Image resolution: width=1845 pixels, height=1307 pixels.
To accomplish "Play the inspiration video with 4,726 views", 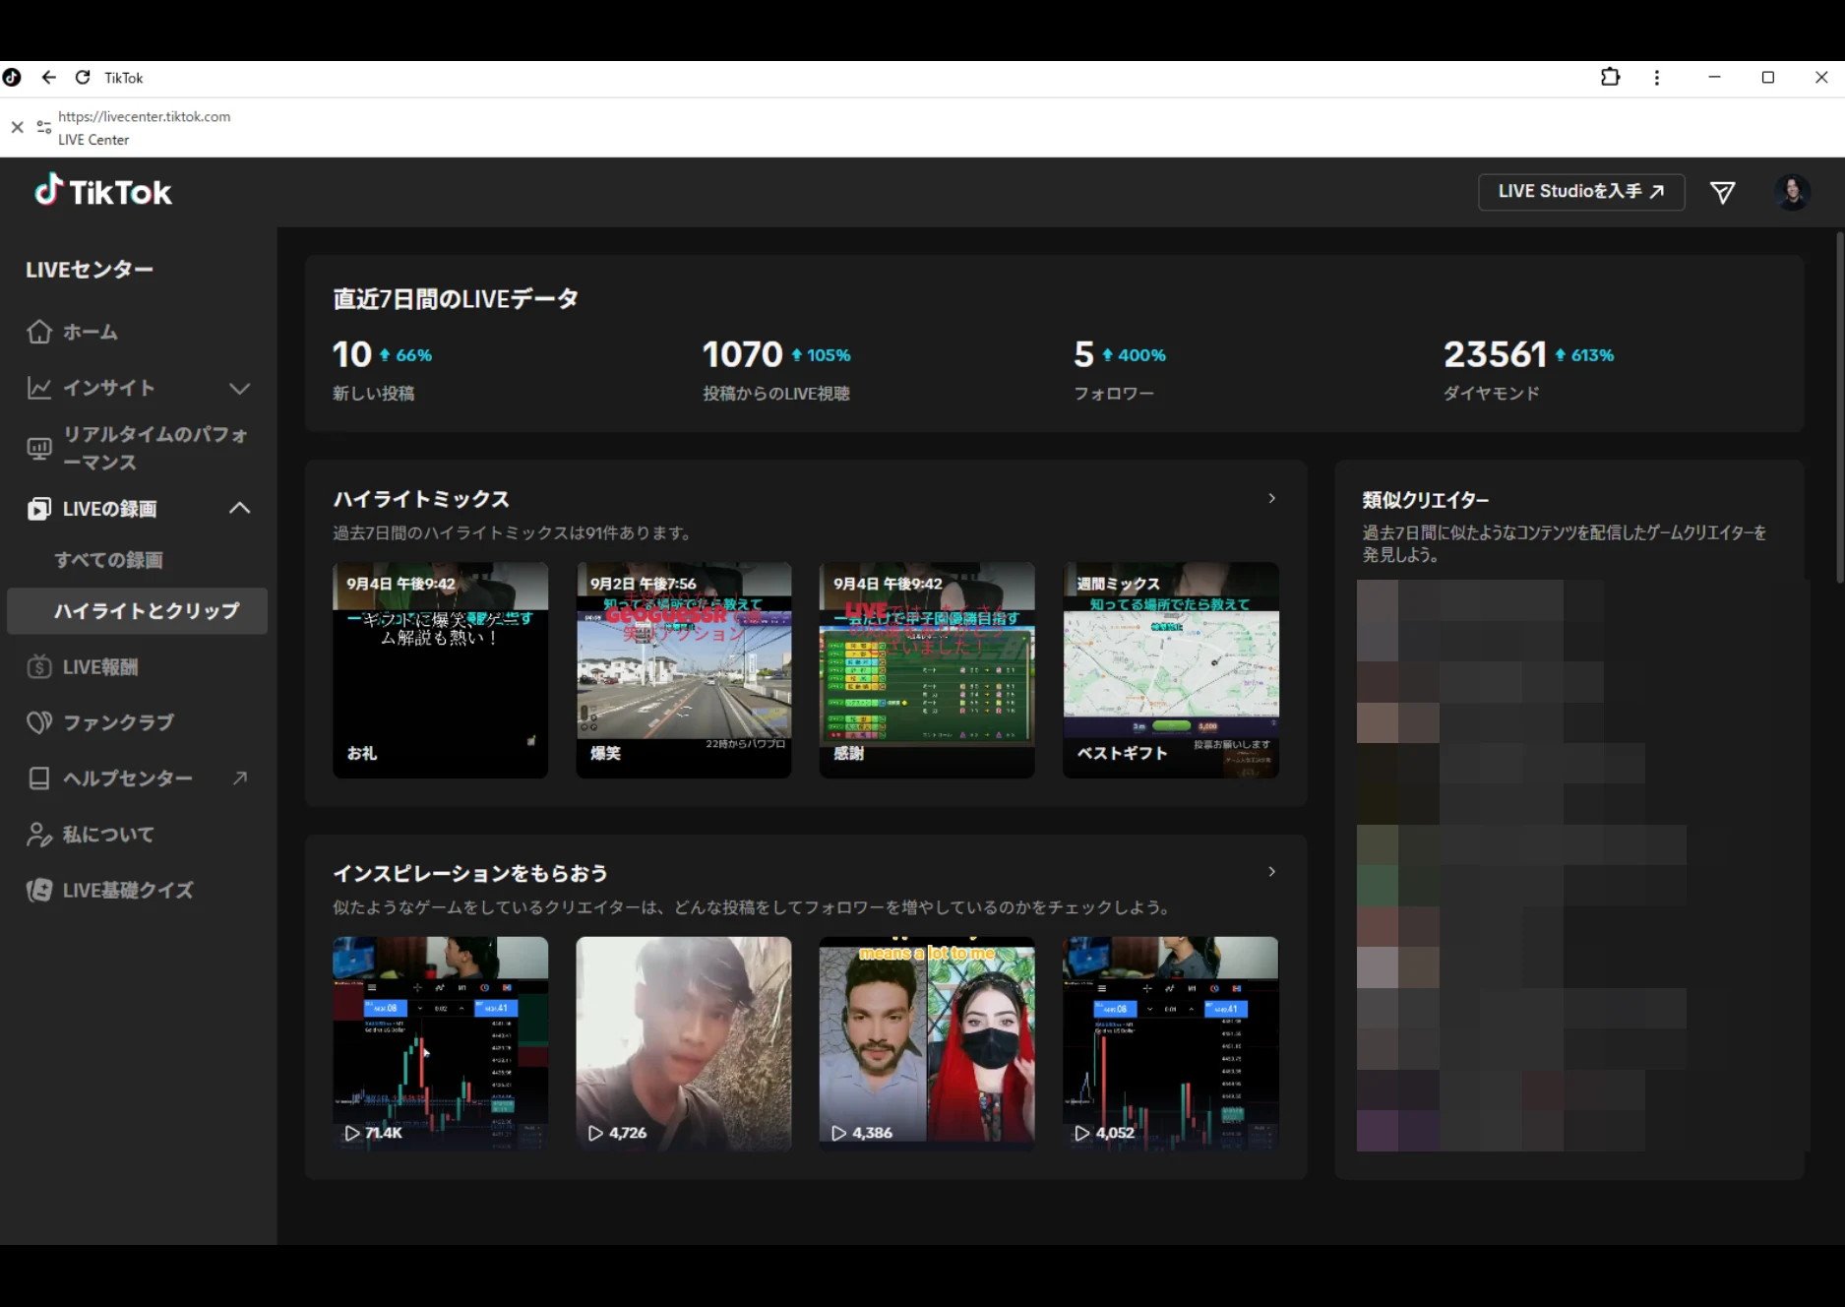I will 683,1044.
